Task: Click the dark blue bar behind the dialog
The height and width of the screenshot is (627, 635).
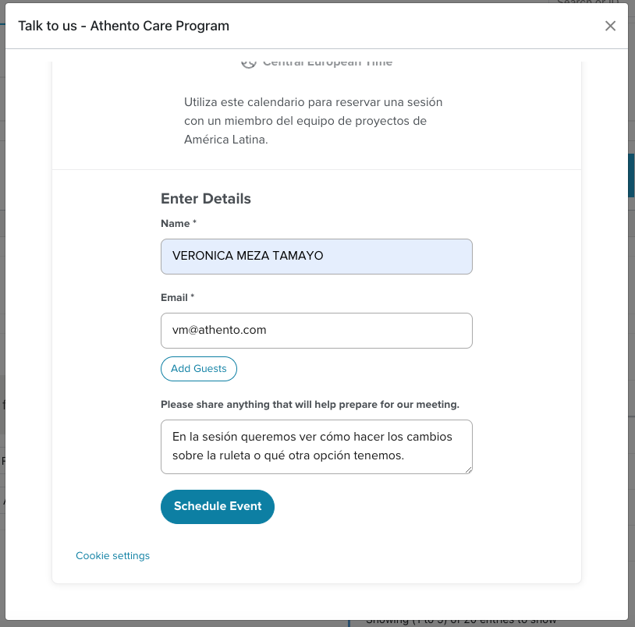Action: (631, 175)
